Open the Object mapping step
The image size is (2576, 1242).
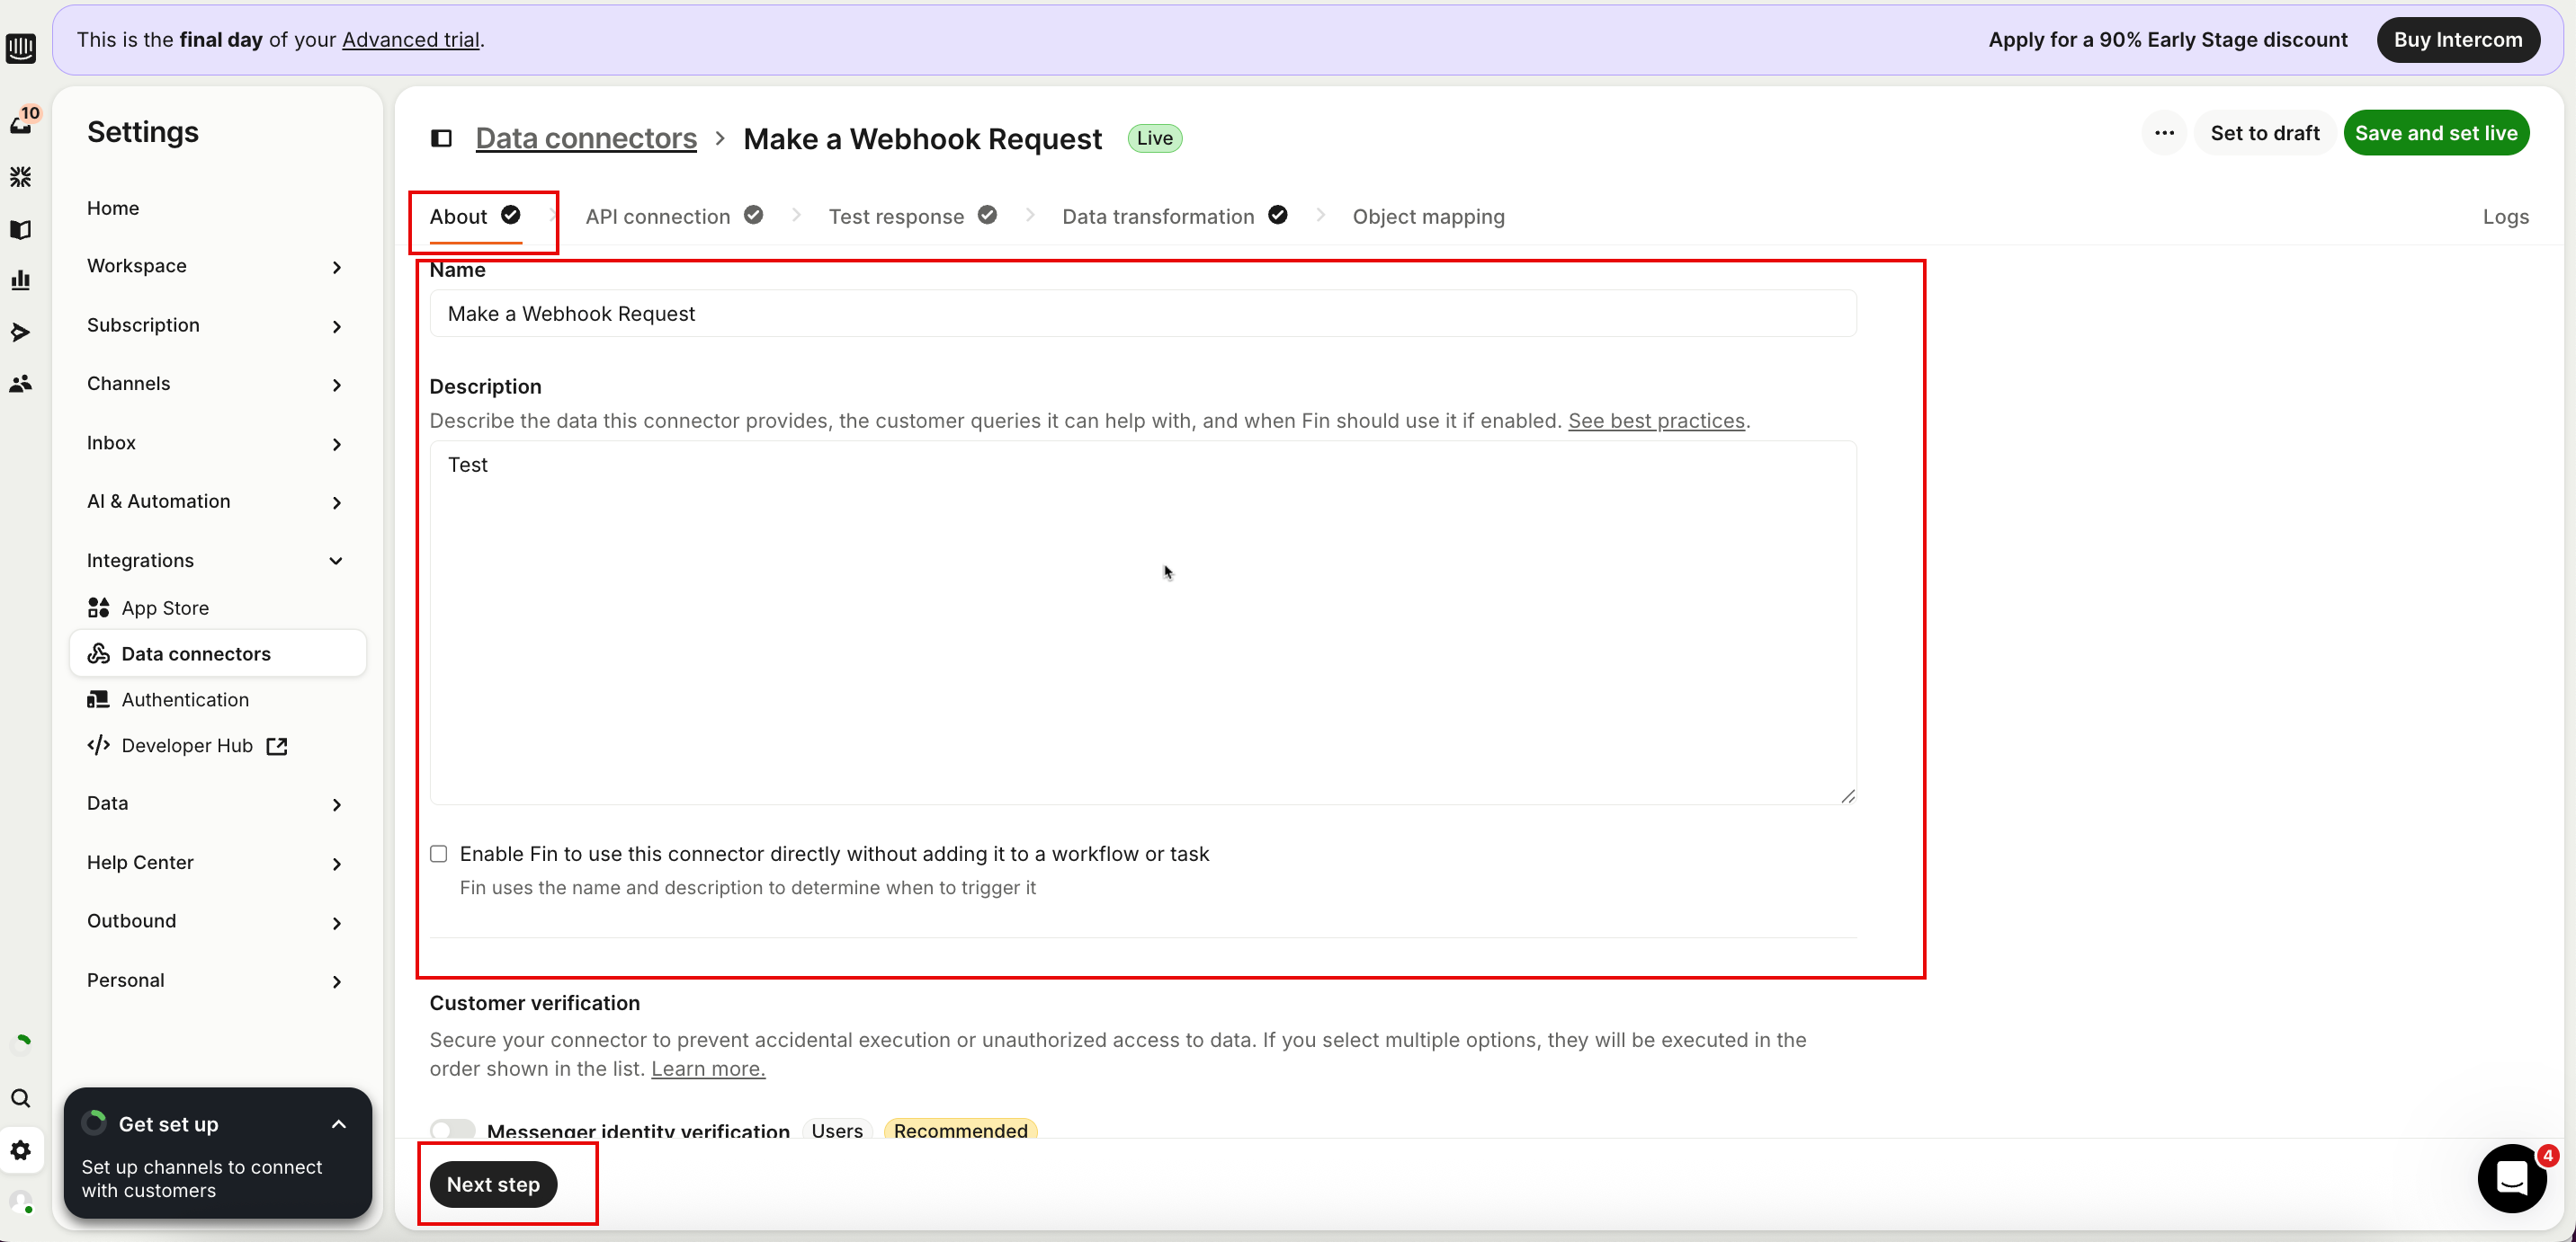point(1428,217)
